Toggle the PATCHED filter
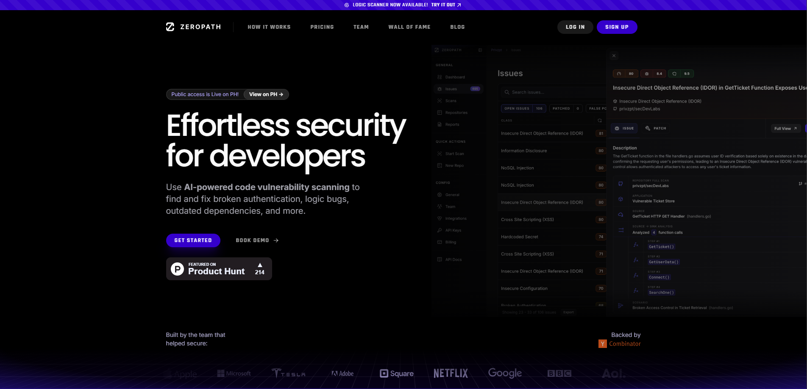The image size is (807, 389). coord(566,108)
